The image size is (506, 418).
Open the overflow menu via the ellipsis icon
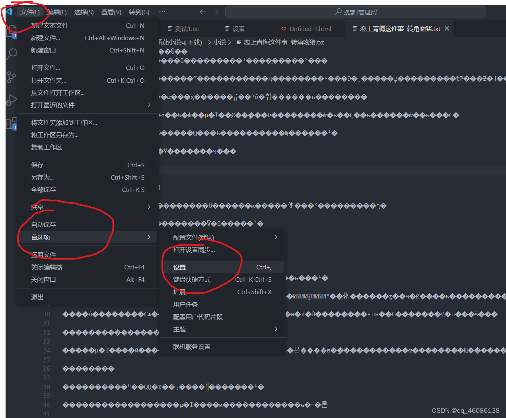162,12
